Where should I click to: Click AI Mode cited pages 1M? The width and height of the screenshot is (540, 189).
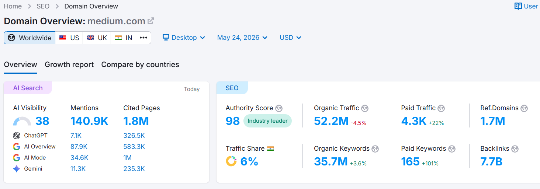click(x=128, y=158)
